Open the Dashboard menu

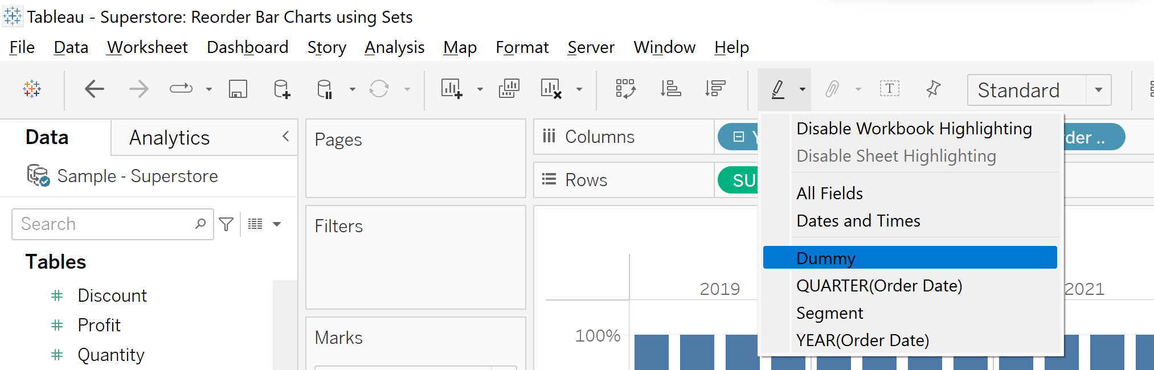click(x=248, y=47)
